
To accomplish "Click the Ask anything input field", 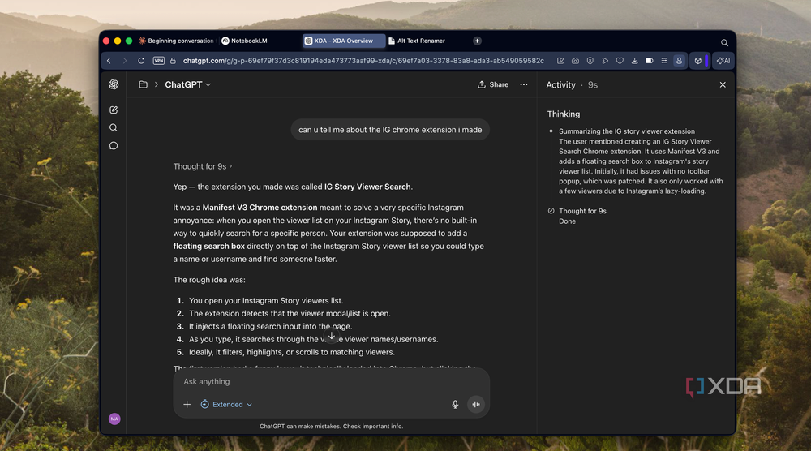I will [x=331, y=382].
